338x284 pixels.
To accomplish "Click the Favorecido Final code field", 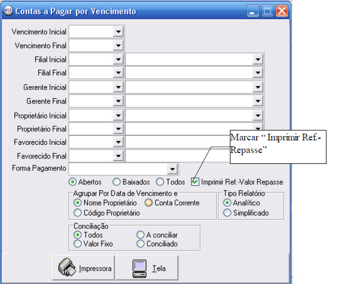I will pyautogui.click(x=91, y=156).
